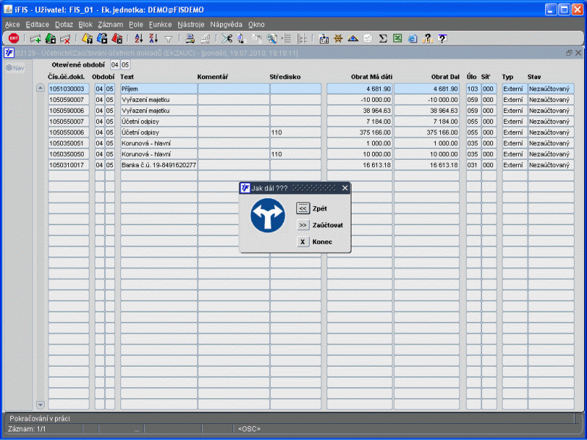Click the delete record icon with red X
This screenshot has height=440, width=587.
65,39
